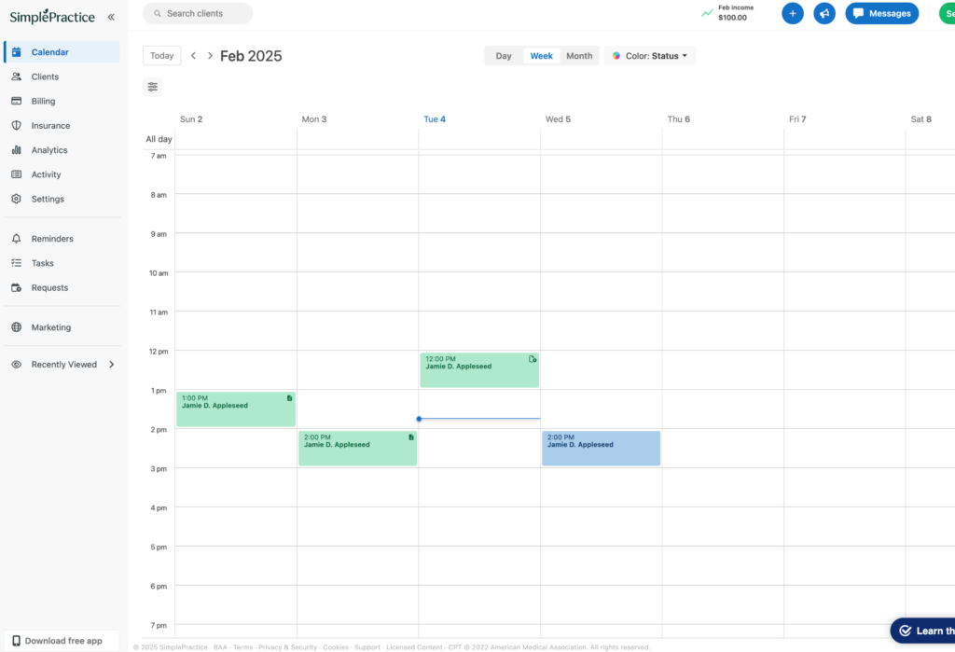Open the Settings menu item
This screenshot has width=955, height=652.
pos(48,199)
